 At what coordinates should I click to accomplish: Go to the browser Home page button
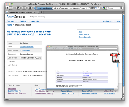coord(30,8)
